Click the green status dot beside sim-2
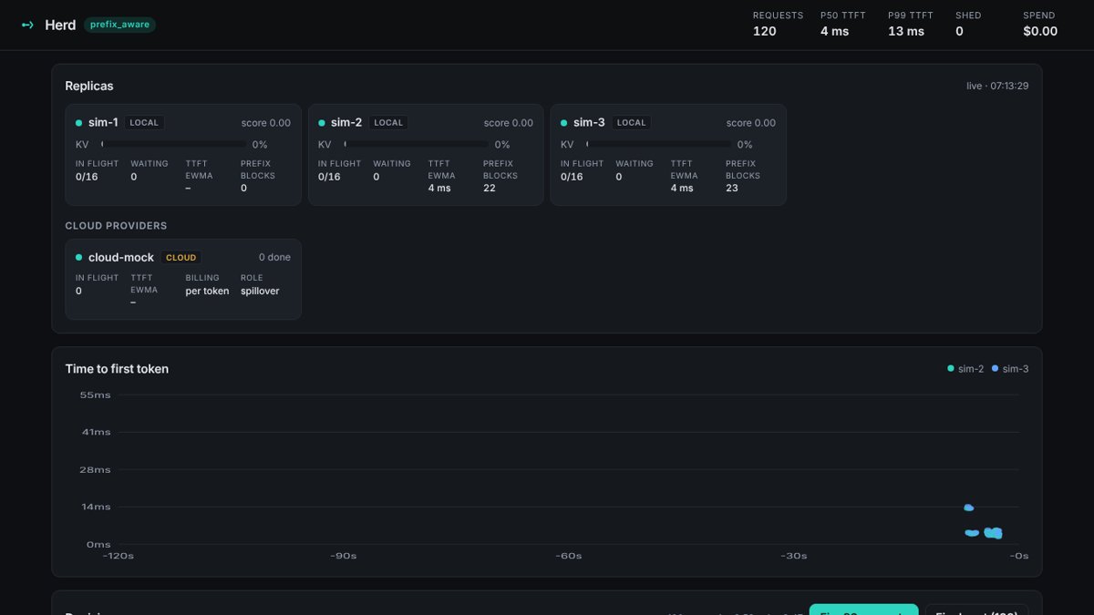 322,123
